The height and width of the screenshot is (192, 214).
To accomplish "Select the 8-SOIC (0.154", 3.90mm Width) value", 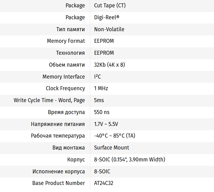I will (x=130, y=160).
